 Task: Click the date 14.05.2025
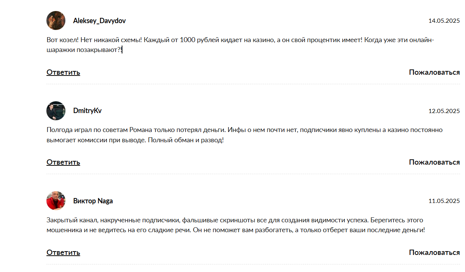[x=444, y=21]
